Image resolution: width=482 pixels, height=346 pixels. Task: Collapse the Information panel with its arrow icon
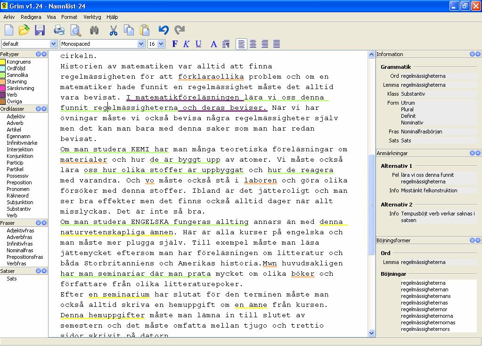pyautogui.click(x=472, y=54)
